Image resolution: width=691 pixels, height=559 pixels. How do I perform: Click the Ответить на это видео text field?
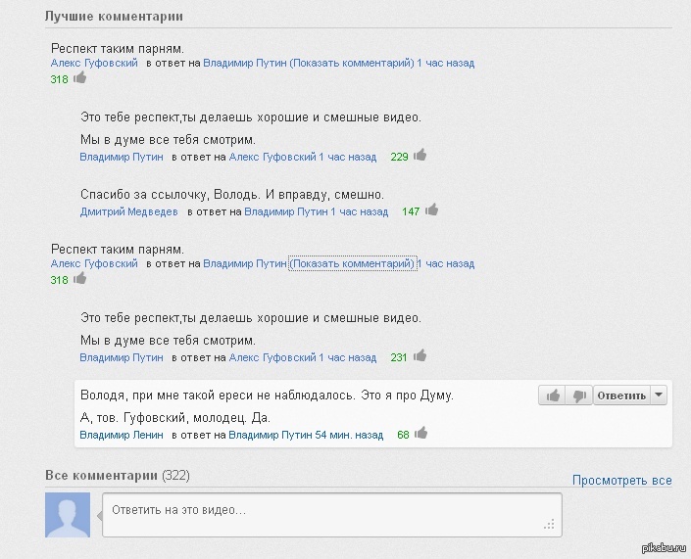[331, 512]
